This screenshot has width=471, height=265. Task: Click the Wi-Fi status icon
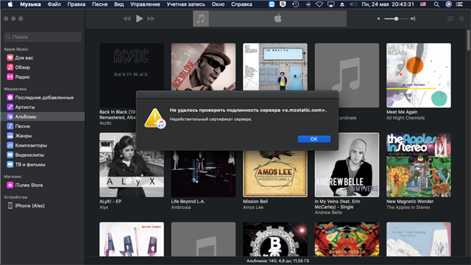click(319, 4)
